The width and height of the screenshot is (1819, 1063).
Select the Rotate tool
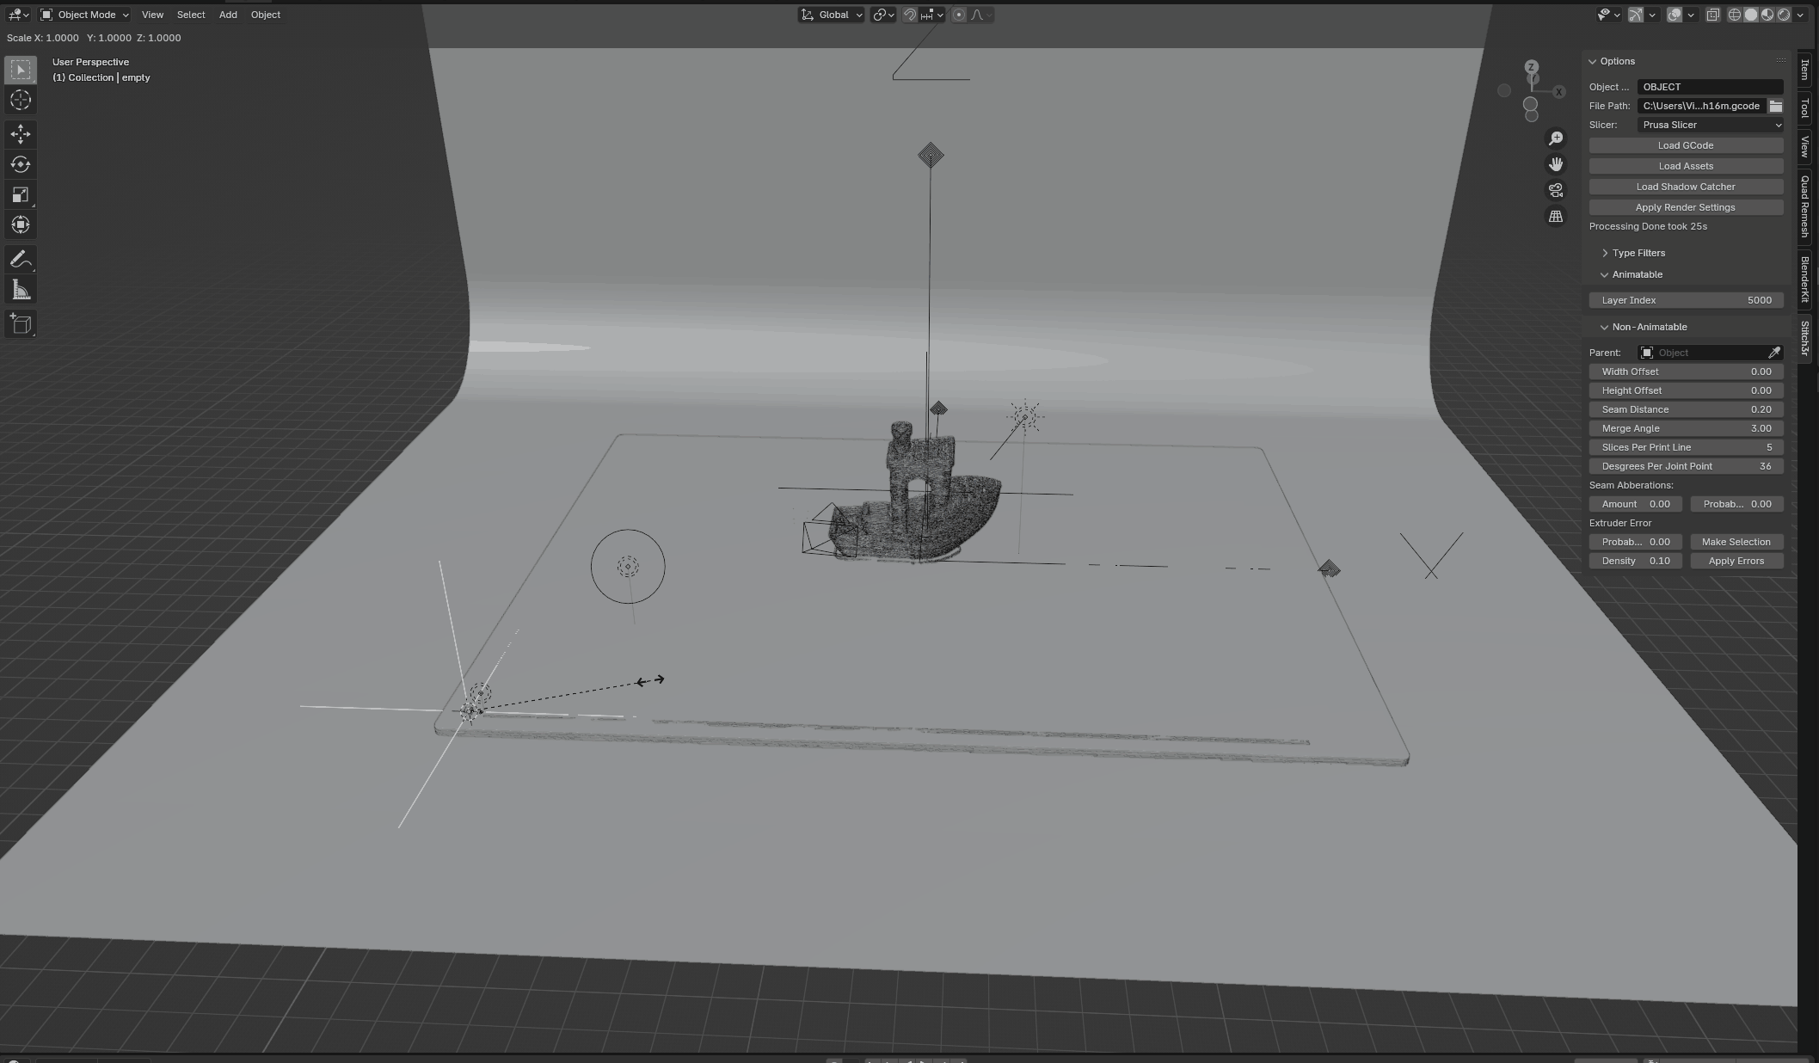[x=20, y=164]
